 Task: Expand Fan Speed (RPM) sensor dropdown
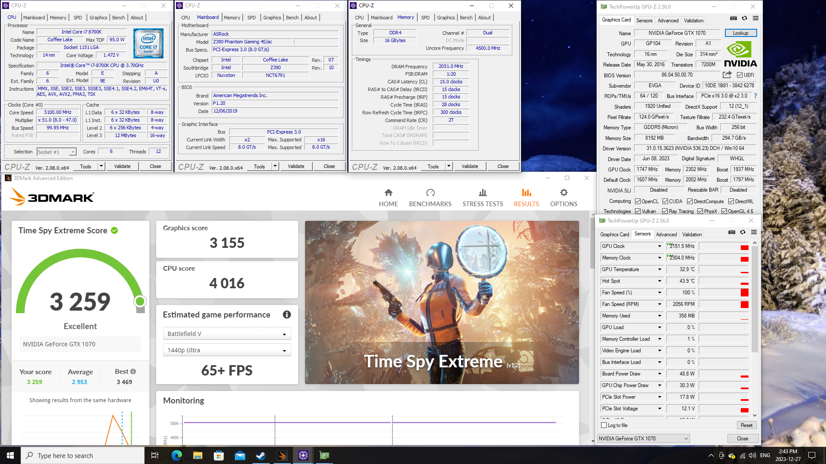pyautogui.click(x=660, y=304)
